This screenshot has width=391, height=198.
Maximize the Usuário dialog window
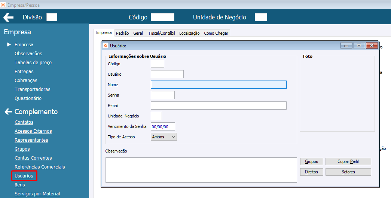pos(359,45)
